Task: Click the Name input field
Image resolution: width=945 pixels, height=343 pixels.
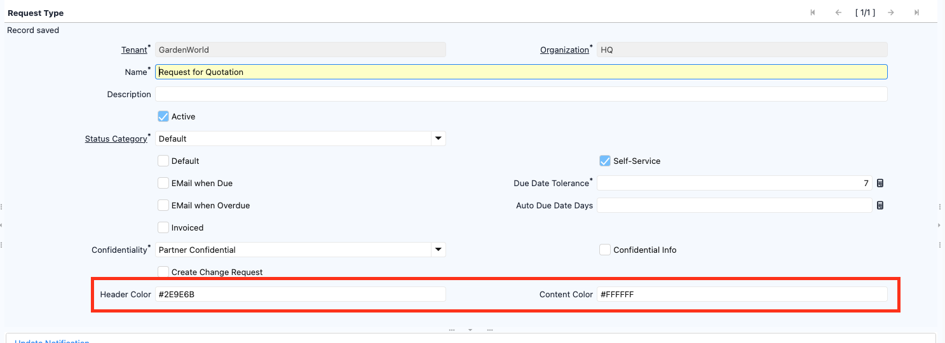Action: (x=521, y=72)
